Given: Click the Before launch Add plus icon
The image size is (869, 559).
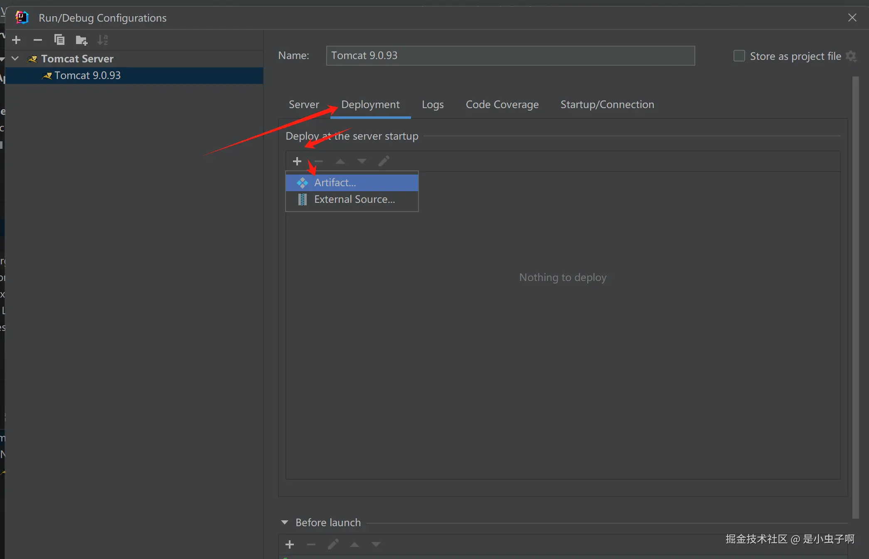Looking at the screenshot, I should [x=290, y=544].
